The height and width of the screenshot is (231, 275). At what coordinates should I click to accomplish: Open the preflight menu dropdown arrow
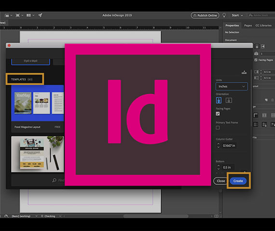60,216
